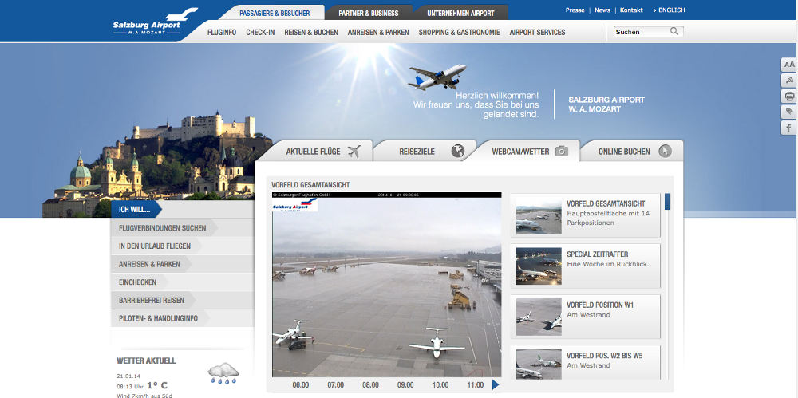
Task: Click the Salzburg Airport logo
Action: (x=155, y=22)
